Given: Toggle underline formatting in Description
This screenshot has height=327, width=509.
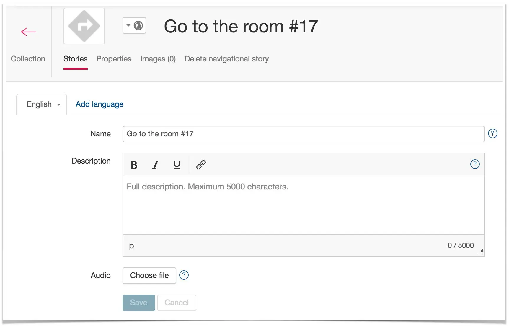Looking at the screenshot, I should click(177, 164).
